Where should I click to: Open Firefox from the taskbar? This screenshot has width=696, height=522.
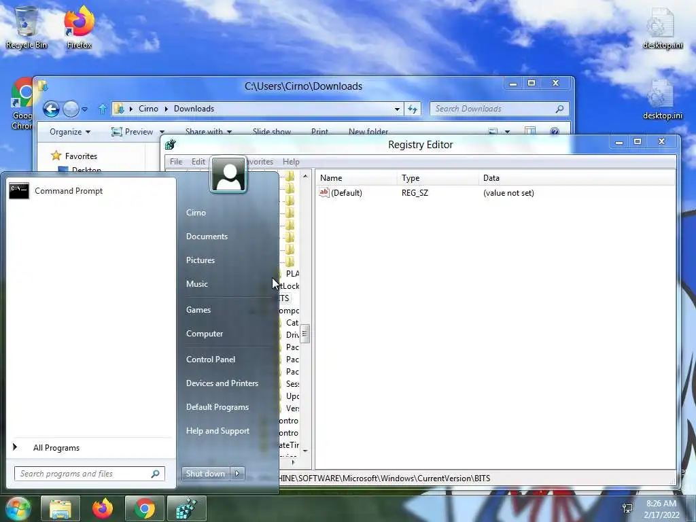(103, 508)
